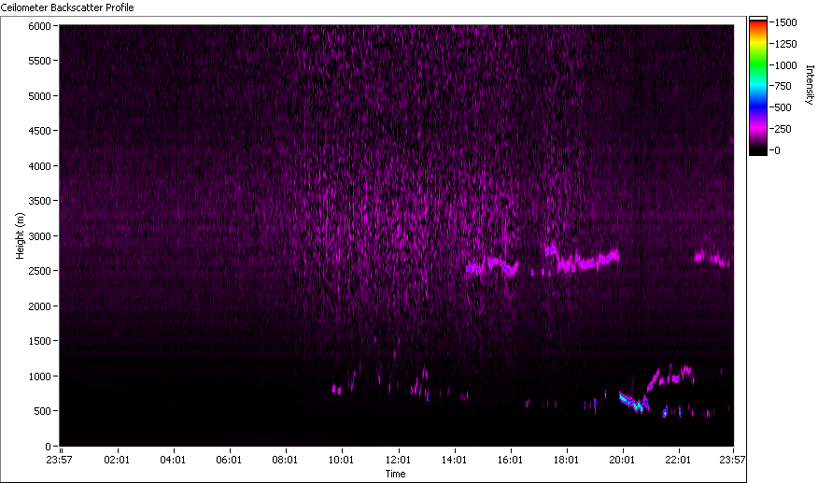Select the 1000 height axis label

point(39,376)
